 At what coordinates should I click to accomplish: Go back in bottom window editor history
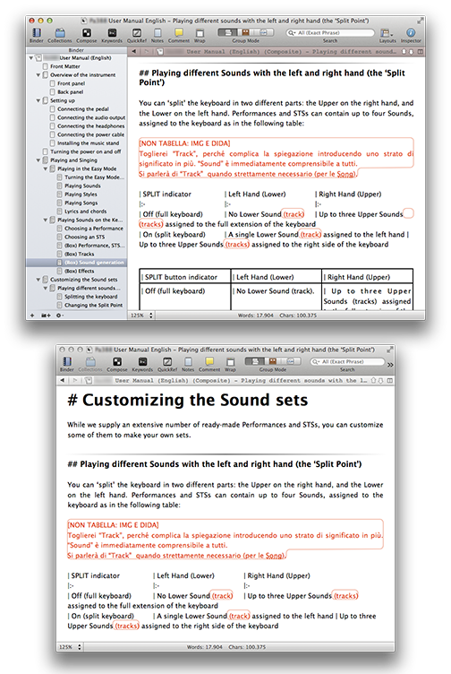(x=63, y=380)
